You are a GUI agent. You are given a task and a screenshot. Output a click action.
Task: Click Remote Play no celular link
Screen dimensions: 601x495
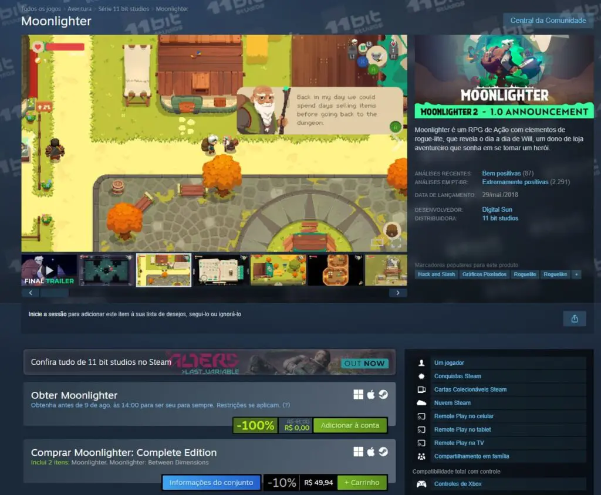(x=464, y=416)
